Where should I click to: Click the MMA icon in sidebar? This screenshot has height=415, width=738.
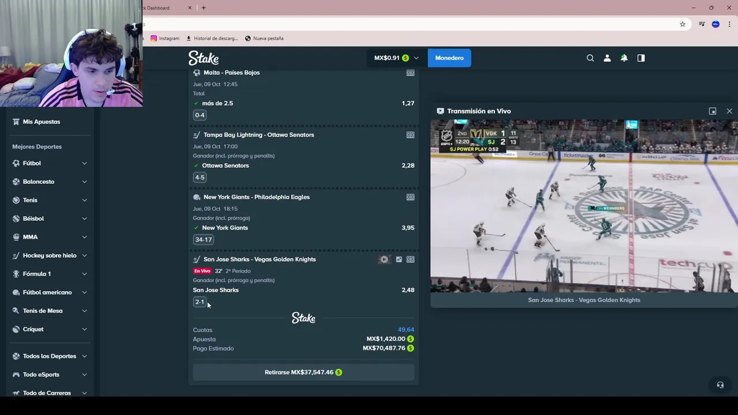click(x=16, y=237)
